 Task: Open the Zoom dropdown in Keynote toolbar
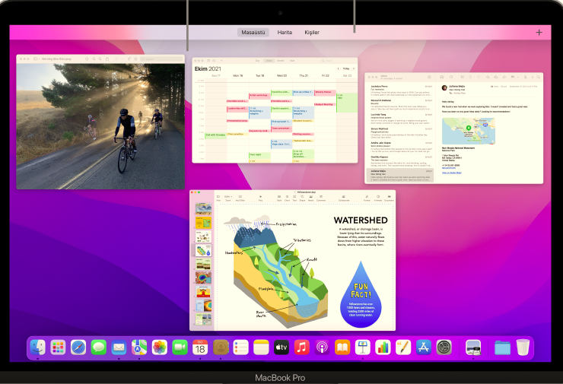(227, 198)
